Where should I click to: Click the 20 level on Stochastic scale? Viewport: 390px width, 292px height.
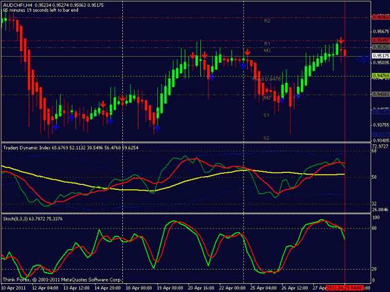tap(374, 269)
